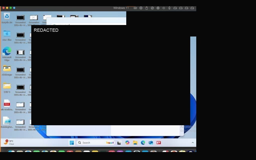Click the blue button beside the green one
The width and height of the screenshot is (256, 160).
tap(14, 8)
